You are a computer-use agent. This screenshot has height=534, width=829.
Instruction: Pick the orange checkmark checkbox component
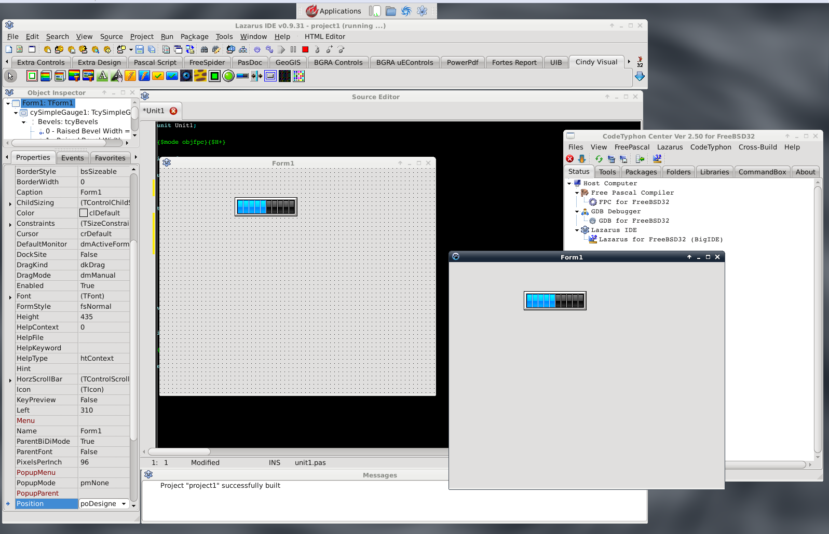tap(158, 76)
